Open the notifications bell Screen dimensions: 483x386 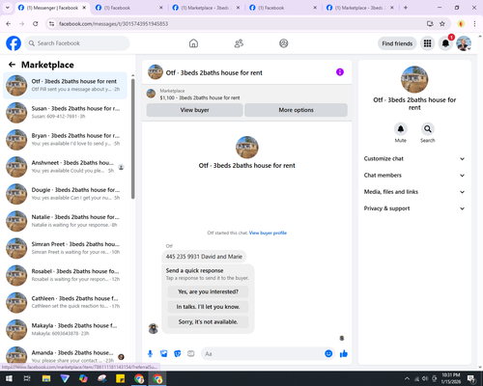[445, 43]
